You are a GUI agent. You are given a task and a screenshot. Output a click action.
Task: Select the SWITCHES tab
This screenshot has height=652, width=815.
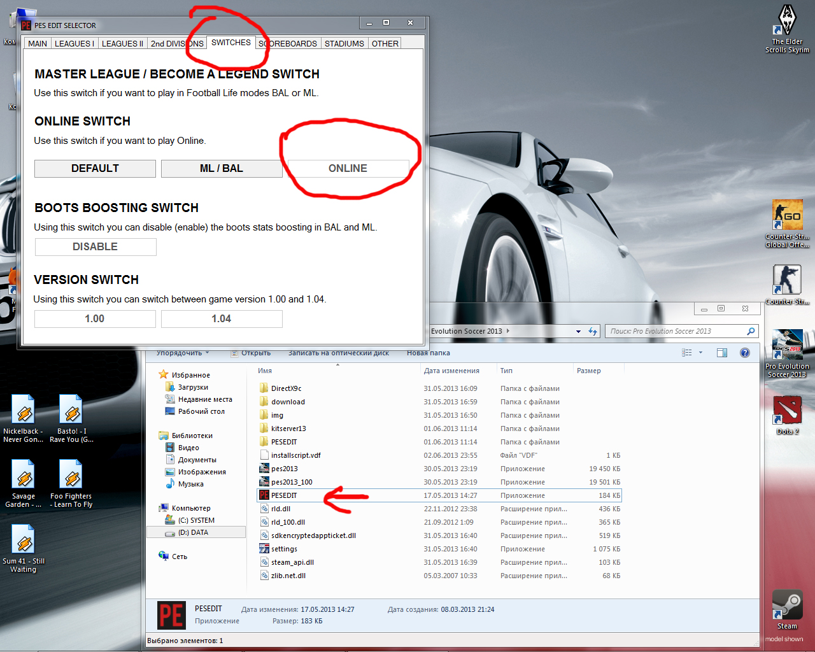tap(231, 43)
